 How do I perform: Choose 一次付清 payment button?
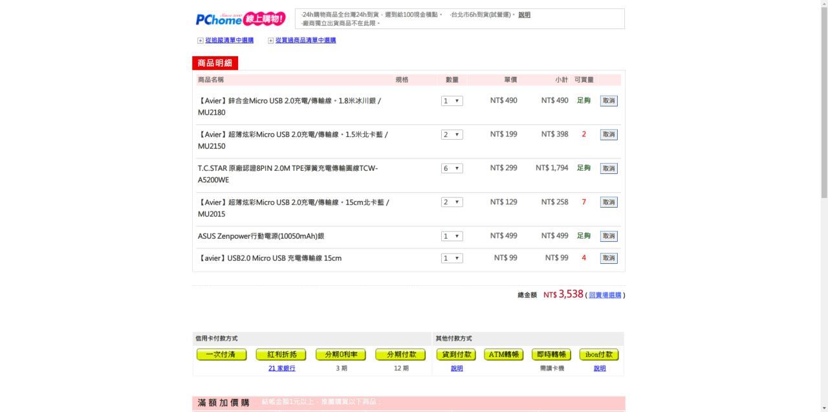[221, 354]
